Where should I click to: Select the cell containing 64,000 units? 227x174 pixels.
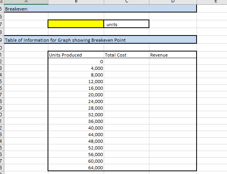click(76, 167)
